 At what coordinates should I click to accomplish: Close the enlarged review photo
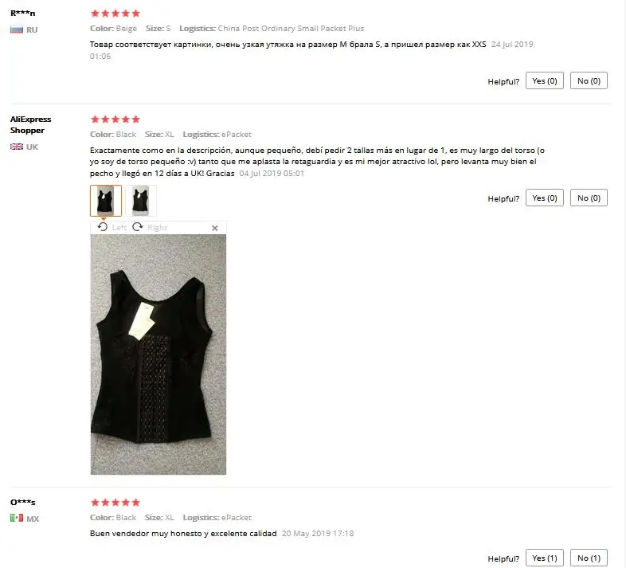coord(215,228)
